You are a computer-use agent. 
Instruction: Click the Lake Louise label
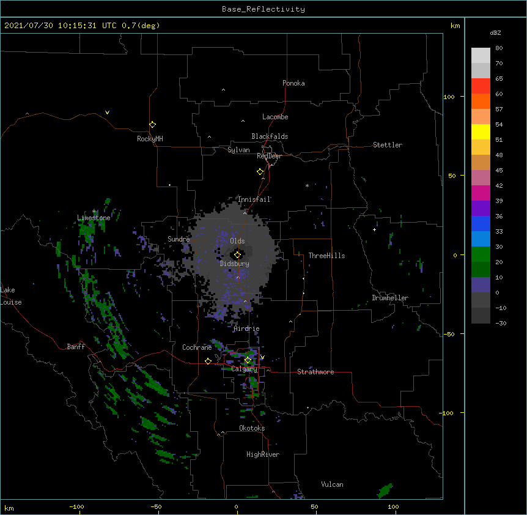(11, 296)
